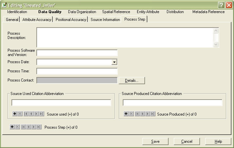Add a new Source Produced record
234x148 pixels.
(126, 114)
